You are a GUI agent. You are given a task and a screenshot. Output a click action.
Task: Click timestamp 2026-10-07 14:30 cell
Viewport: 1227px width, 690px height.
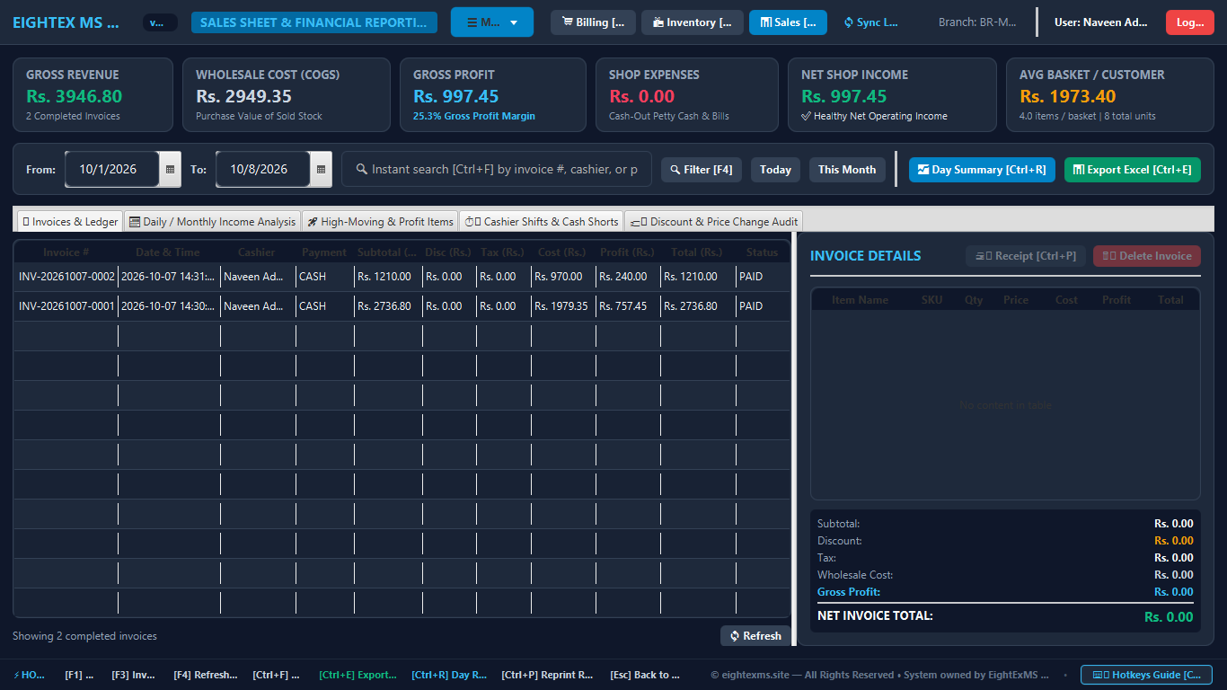point(169,306)
